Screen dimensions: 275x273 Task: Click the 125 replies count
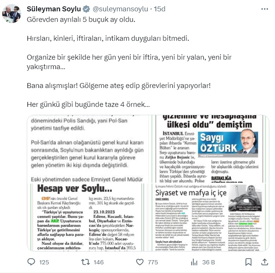tap(44, 262)
